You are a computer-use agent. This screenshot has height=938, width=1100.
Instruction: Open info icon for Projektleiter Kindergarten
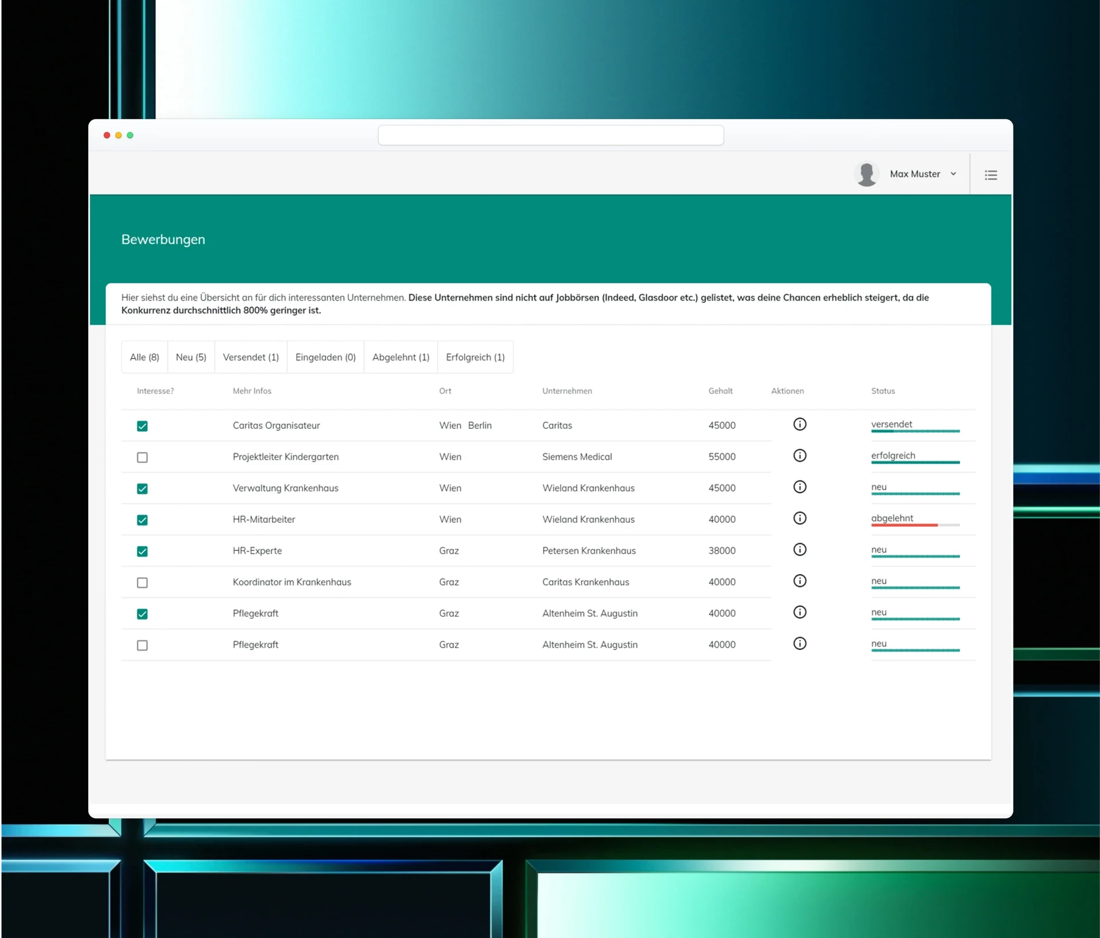[799, 456]
